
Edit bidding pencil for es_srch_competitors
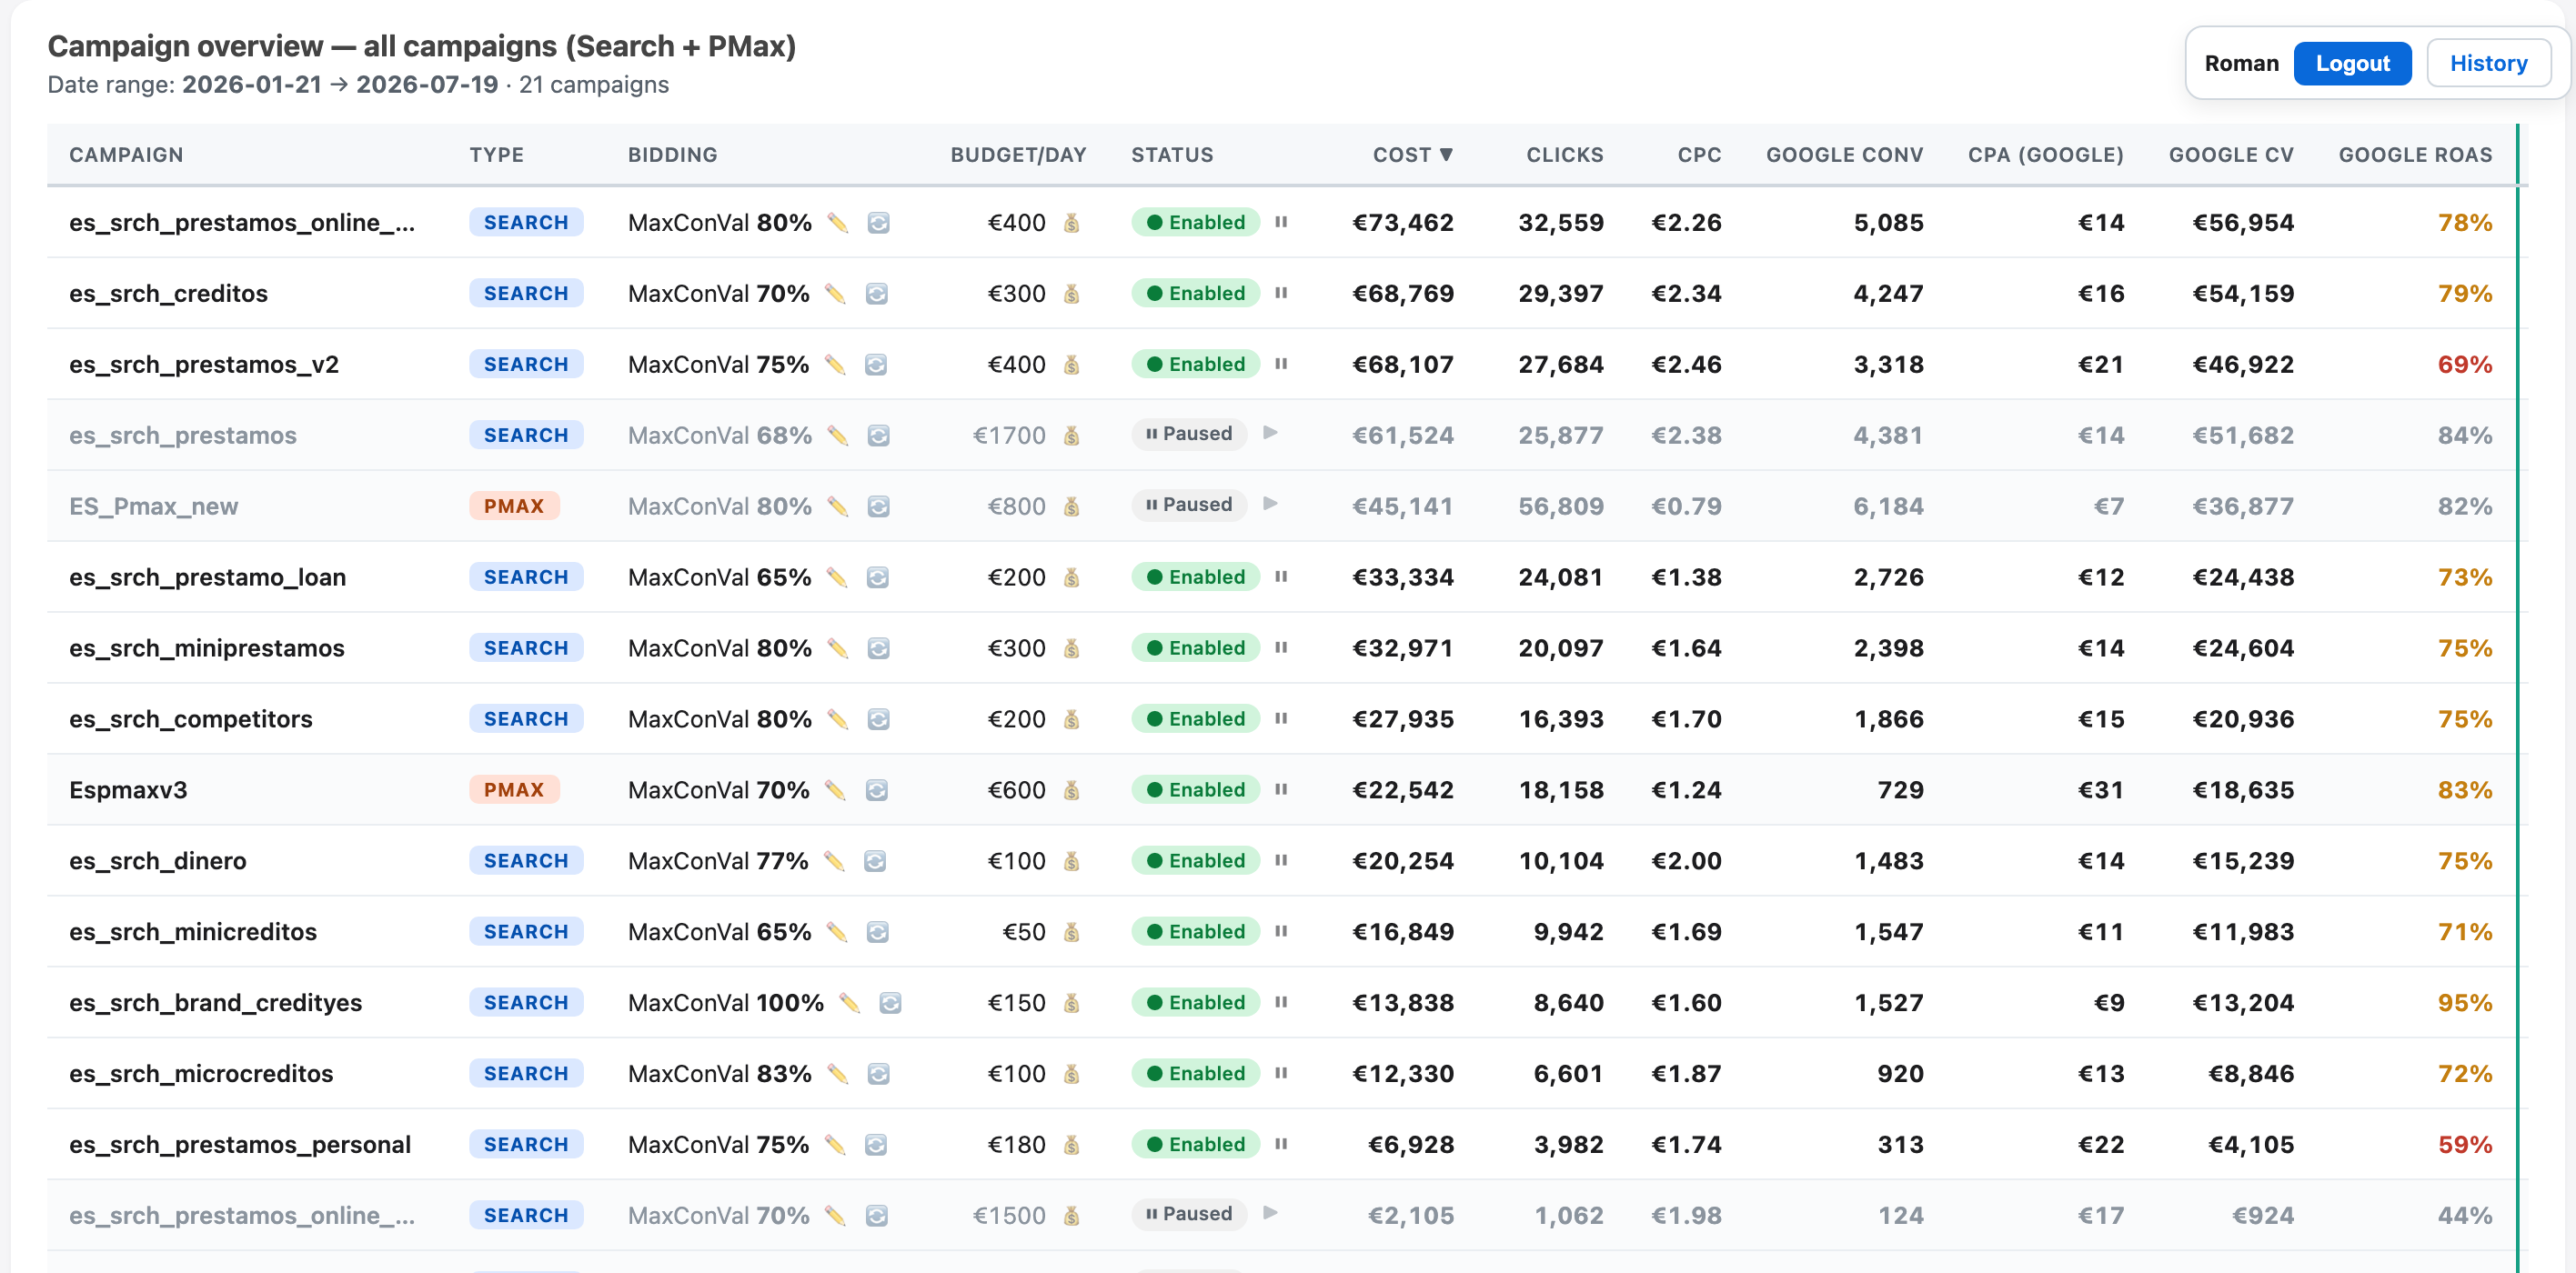pos(838,719)
